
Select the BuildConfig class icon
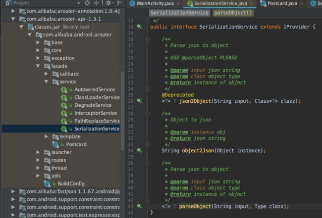[47, 184]
